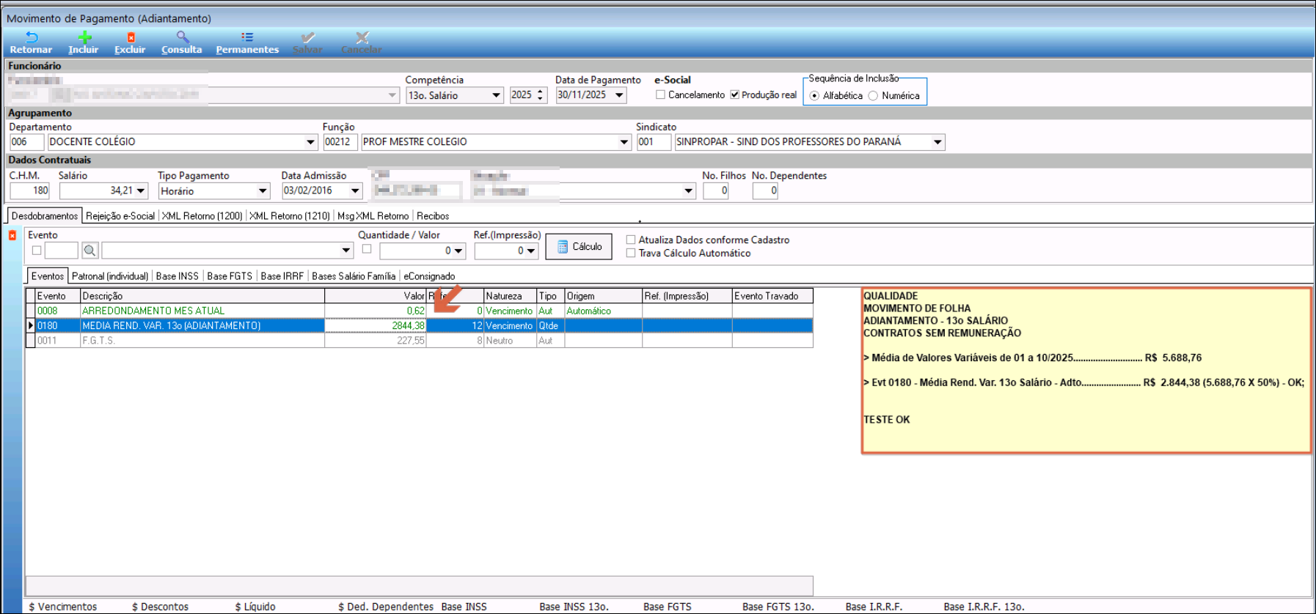Open the Permanentes list icon
This screenshot has width=1316, height=614.
[247, 37]
